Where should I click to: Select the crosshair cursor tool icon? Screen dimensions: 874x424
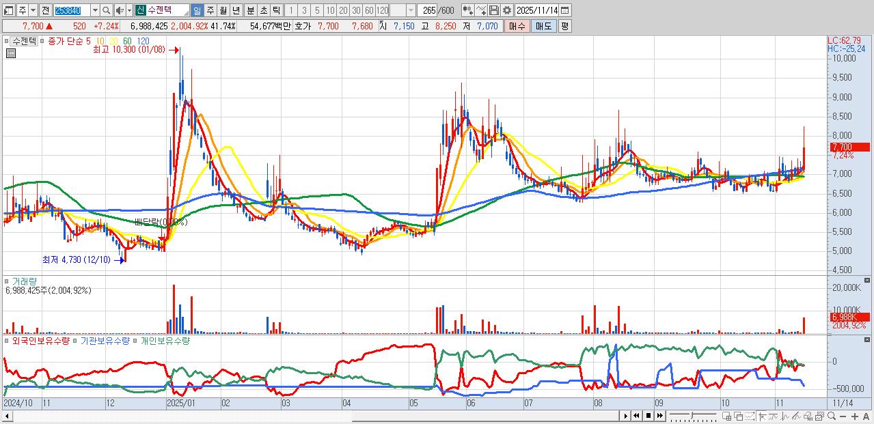coord(763,416)
